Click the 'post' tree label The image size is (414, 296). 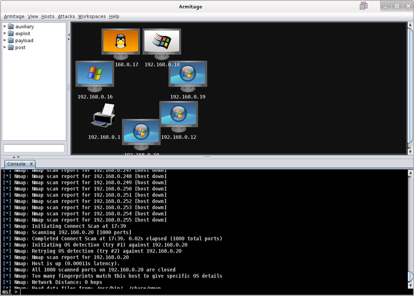coord(20,48)
